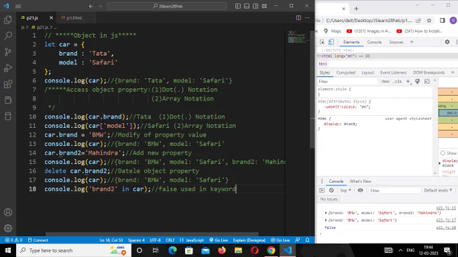Click the Styles filter input
458x257 pixels.
[x=348, y=81]
